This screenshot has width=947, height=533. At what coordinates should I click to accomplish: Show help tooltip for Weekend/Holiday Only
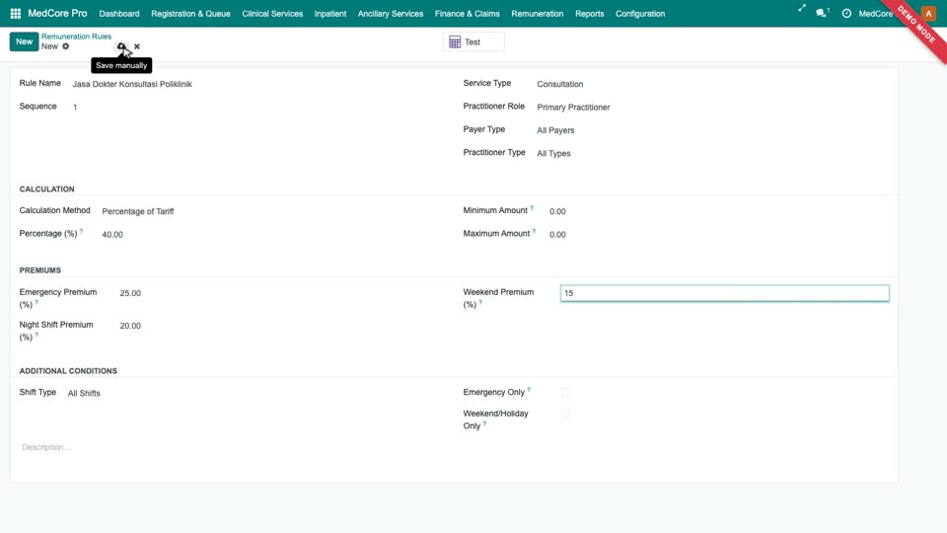[484, 423]
